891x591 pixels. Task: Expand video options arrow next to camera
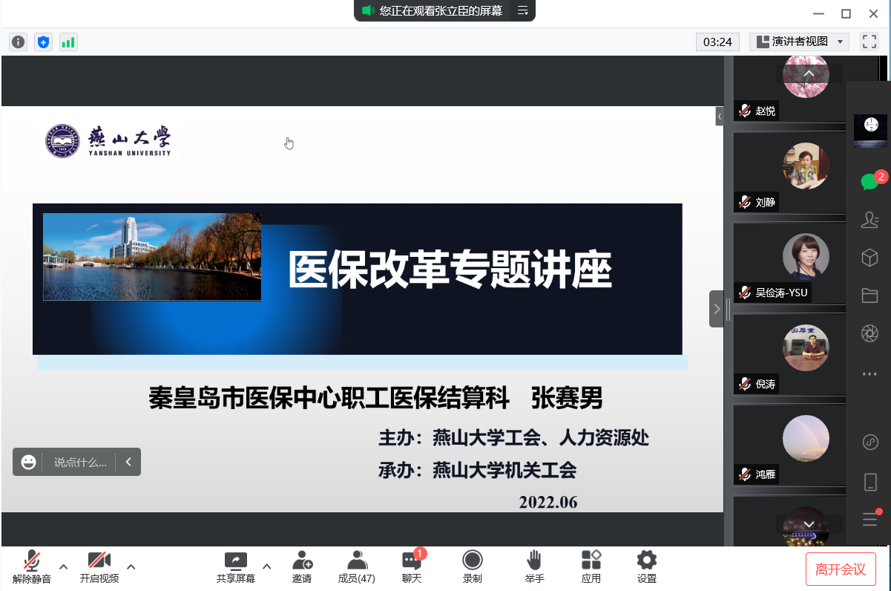pos(131,566)
